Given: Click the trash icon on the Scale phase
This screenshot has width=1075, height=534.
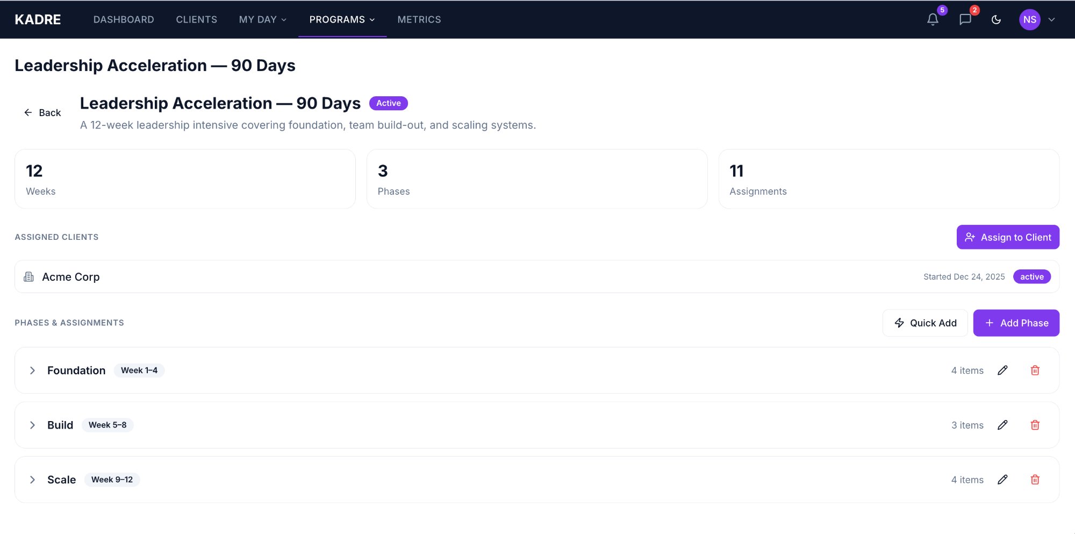Looking at the screenshot, I should [x=1035, y=479].
